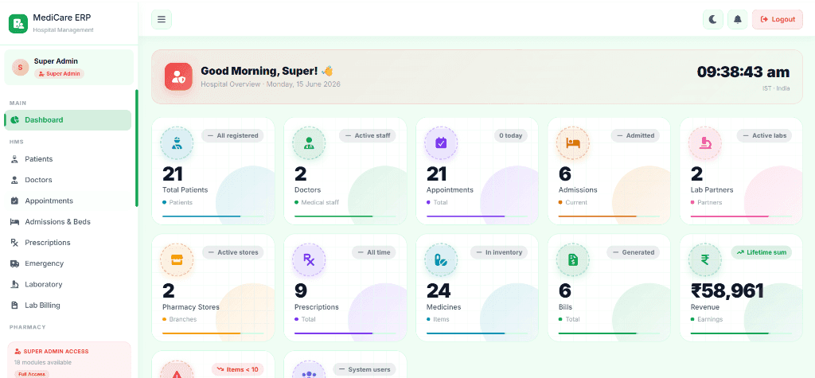Click the Lab Partners microscope icon
This screenshot has height=378, width=815.
705,142
